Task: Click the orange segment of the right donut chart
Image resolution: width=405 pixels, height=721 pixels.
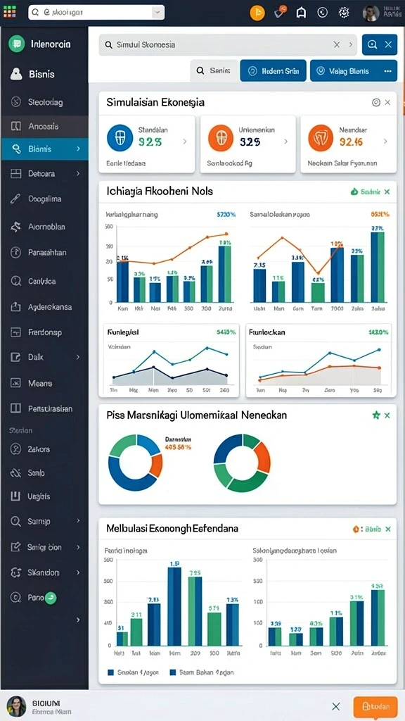Action: pos(263,457)
